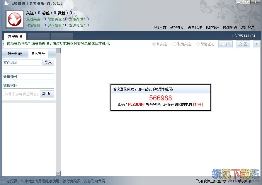Click the password text PLZUOfPr
Viewport: 262px width, 185px height.
coord(136,104)
